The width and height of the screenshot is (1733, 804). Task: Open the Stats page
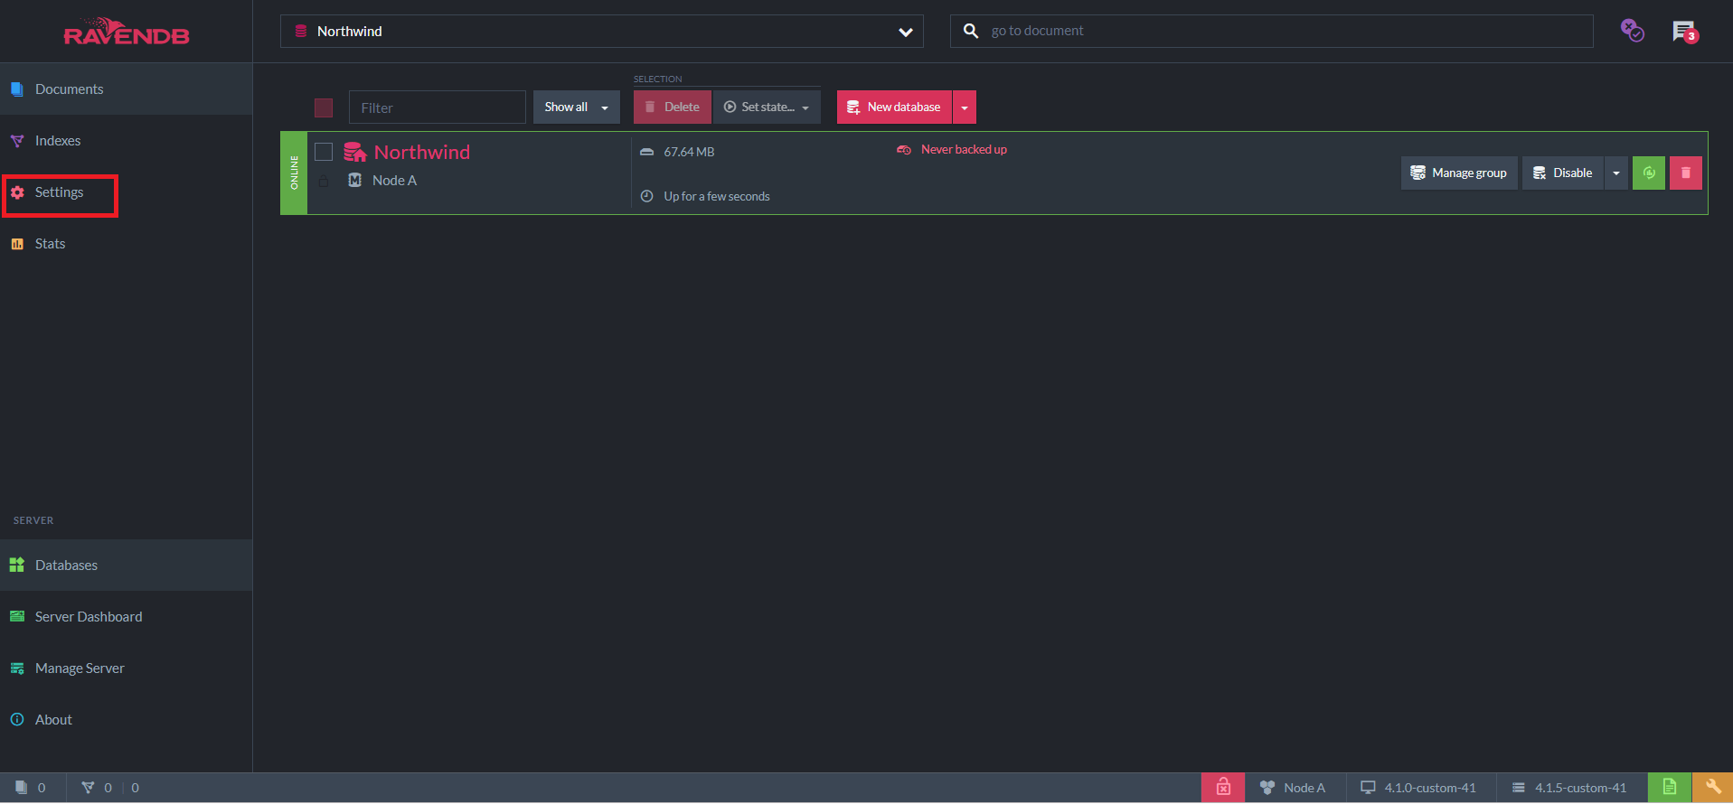coord(126,243)
